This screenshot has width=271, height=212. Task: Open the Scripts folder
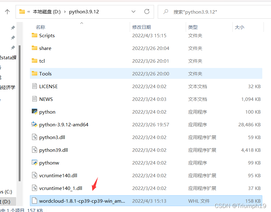(46, 35)
